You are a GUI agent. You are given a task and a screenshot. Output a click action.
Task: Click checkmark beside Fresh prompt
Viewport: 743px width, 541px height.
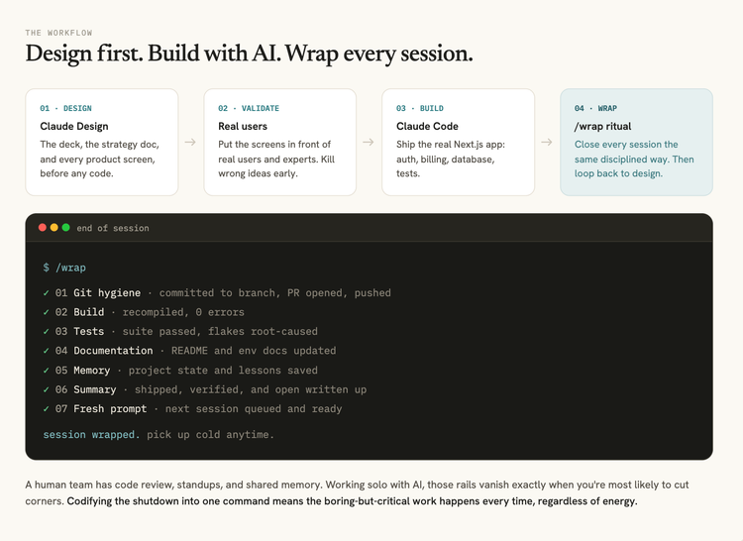click(46, 409)
